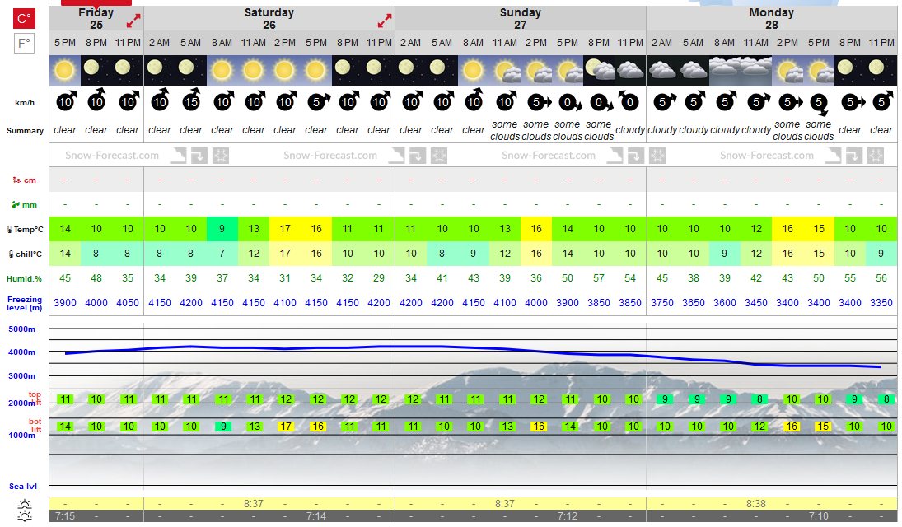Viewport: 902px width, 527px height.
Task: Expand Friday 25 forecast with red arrows
Action: point(133,21)
